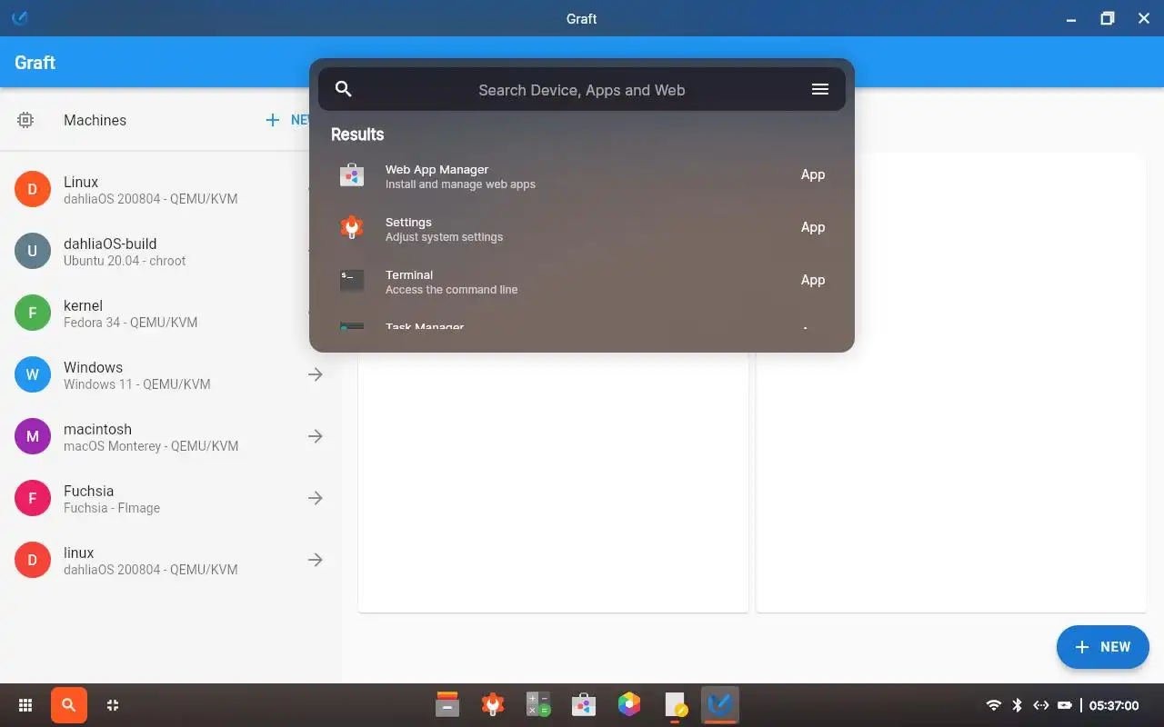Open the text editor app in taskbar
This screenshot has height=727, width=1164.
(x=675, y=704)
